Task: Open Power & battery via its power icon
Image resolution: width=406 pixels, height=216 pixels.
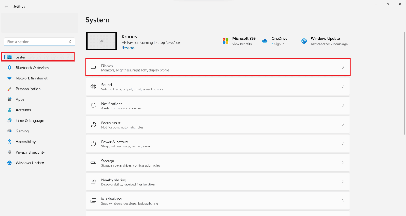Action: (93, 143)
